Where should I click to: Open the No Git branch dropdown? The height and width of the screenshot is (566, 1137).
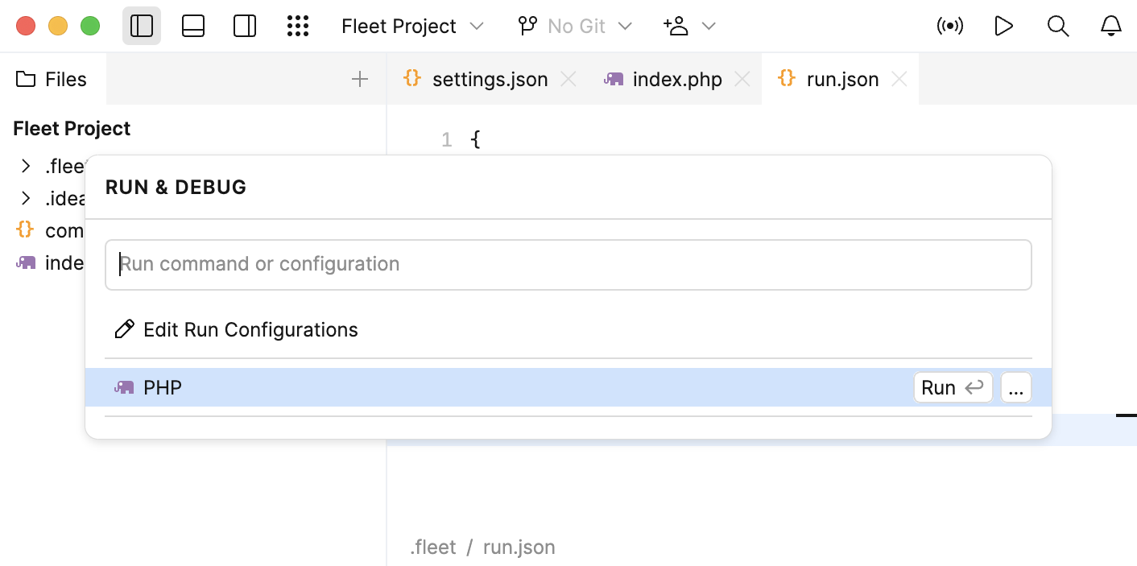click(x=574, y=27)
